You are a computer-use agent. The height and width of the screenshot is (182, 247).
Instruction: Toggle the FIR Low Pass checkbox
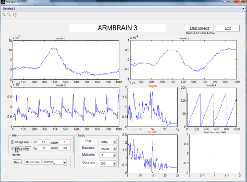[13, 148]
